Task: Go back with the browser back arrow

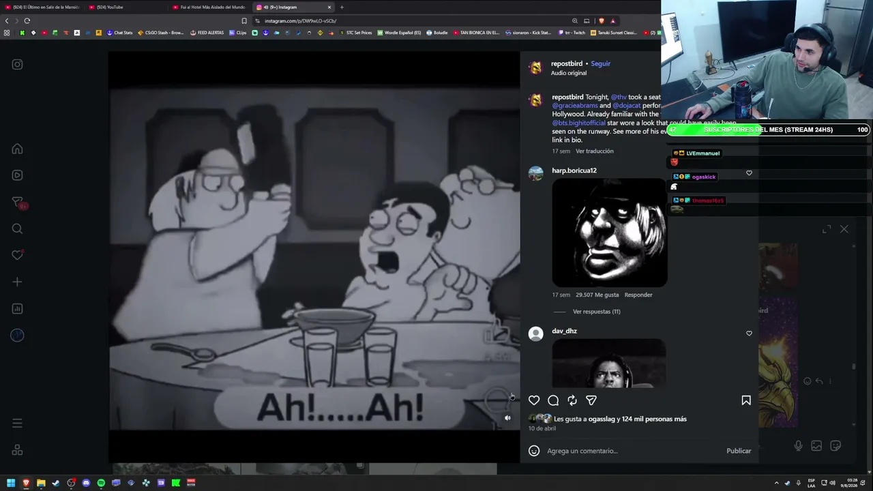Action: click(7, 21)
